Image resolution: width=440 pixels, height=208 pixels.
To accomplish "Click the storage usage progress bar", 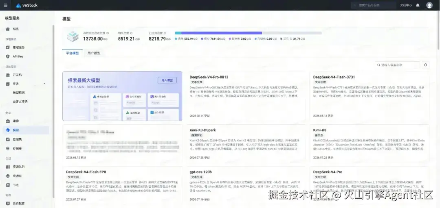I will [248, 33].
